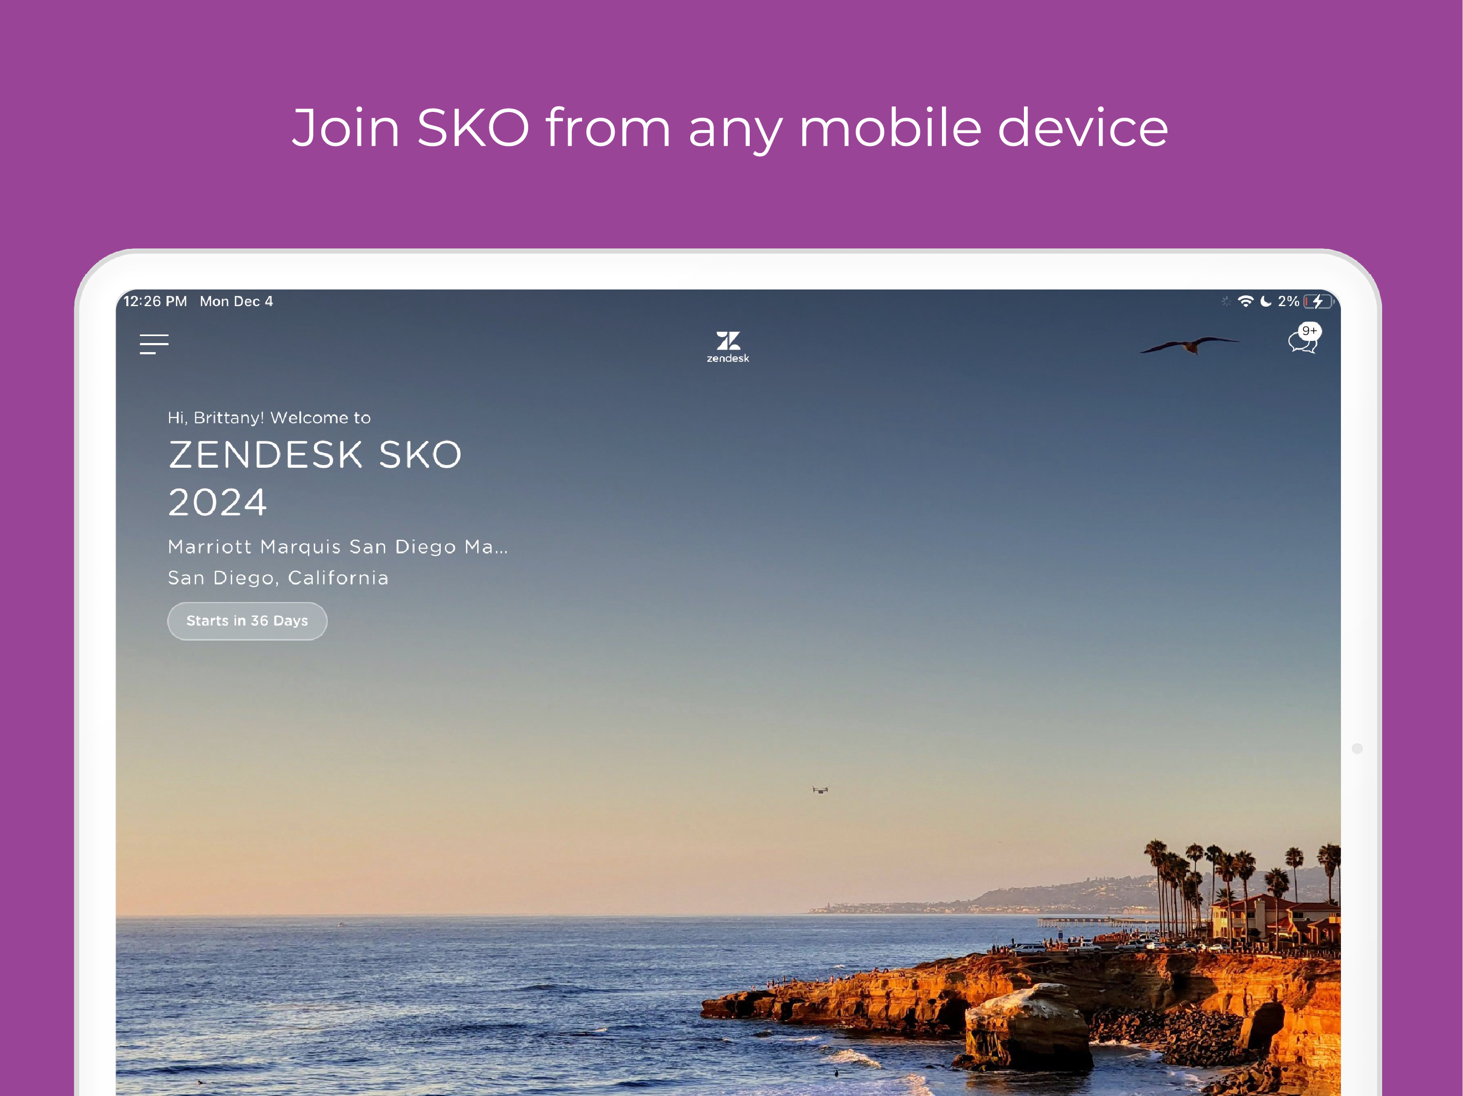
Task: Tap the 2% battery percentage
Action: coord(1288,301)
